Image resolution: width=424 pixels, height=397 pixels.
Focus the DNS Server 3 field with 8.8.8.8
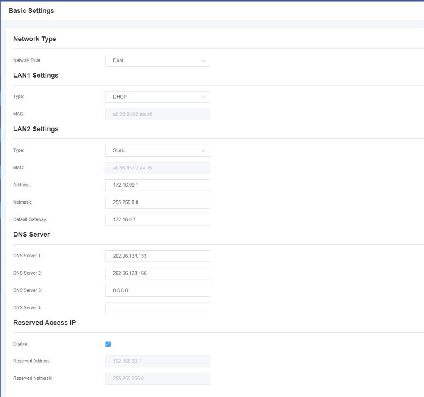(157, 291)
